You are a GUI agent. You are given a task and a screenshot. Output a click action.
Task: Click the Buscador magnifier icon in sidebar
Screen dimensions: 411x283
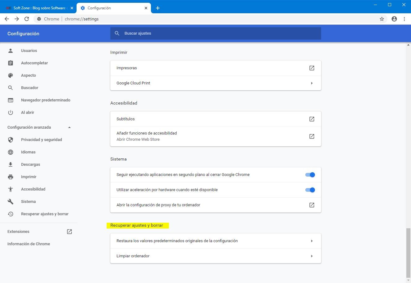11,88
